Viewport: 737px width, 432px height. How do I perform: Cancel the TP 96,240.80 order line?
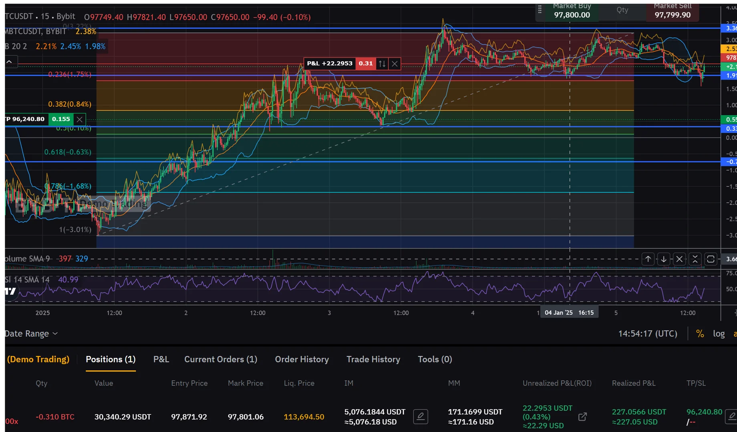pos(80,119)
